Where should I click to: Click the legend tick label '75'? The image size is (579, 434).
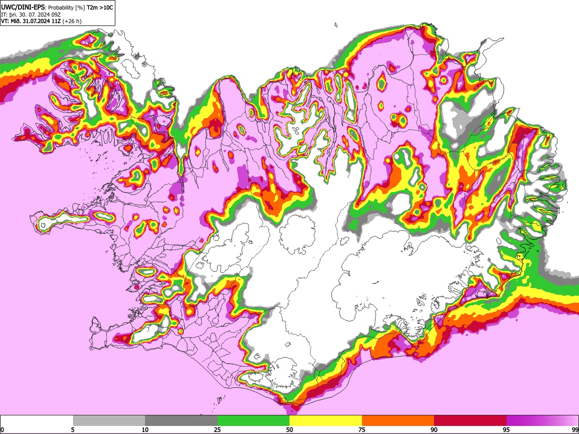(361, 430)
